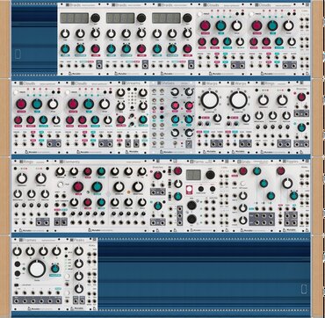Image resolution: width=325 pixels, height=318 pixels.
Task: Toggle the Freeze button on first top-row Clouds
Action: [200, 14]
